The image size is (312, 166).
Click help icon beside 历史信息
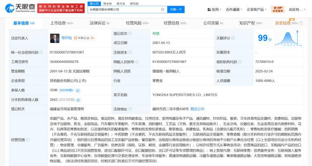301,23
